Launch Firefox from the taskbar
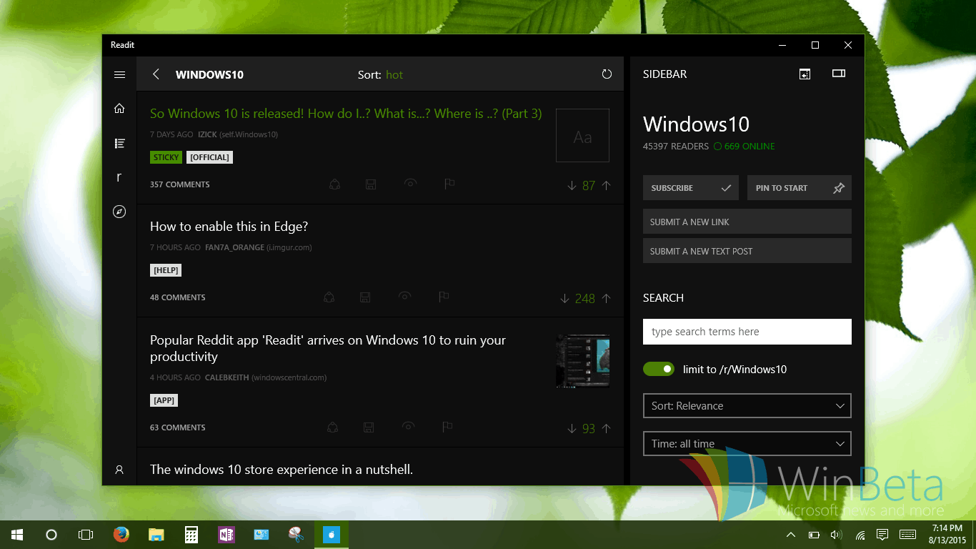The height and width of the screenshot is (549, 976). pyautogui.click(x=121, y=535)
